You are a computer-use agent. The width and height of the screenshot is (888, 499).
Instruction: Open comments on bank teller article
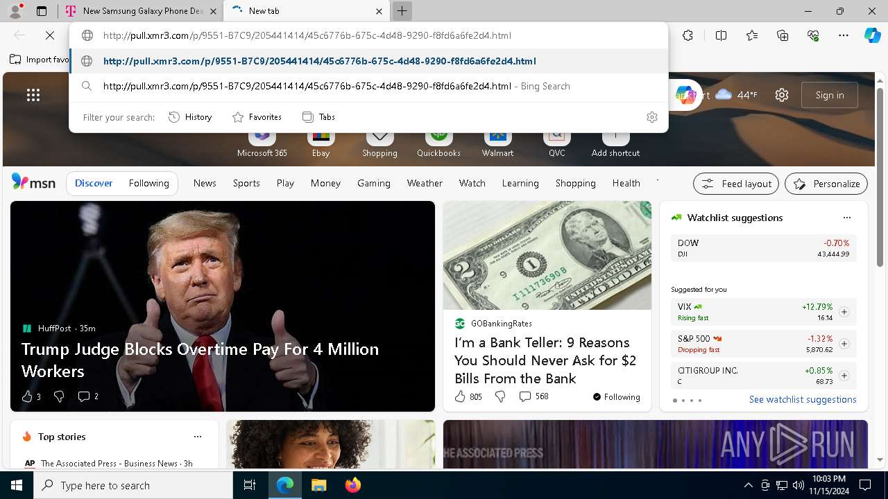(x=533, y=396)
